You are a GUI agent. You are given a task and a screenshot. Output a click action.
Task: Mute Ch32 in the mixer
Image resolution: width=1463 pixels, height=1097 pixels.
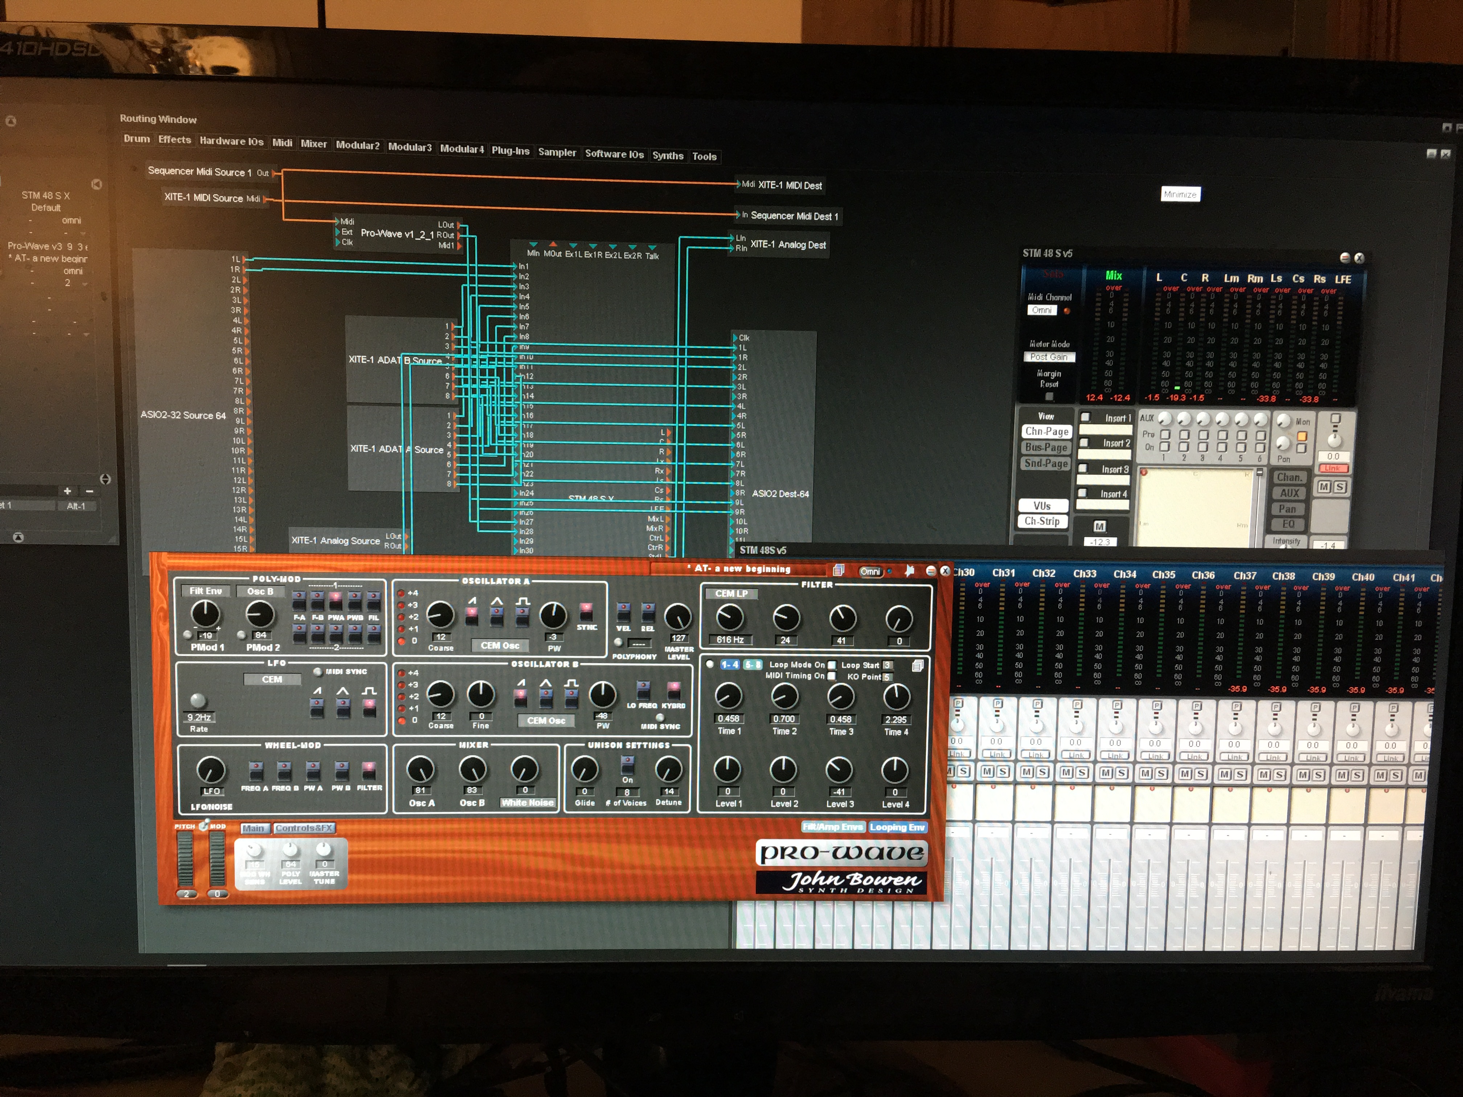[x=1027, y=772]
